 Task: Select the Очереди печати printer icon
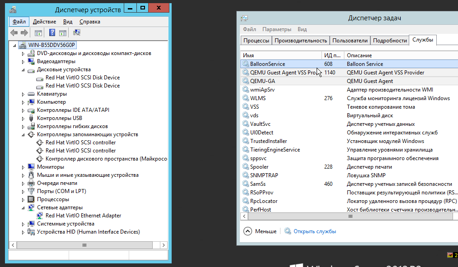click(x=31, y=183)
